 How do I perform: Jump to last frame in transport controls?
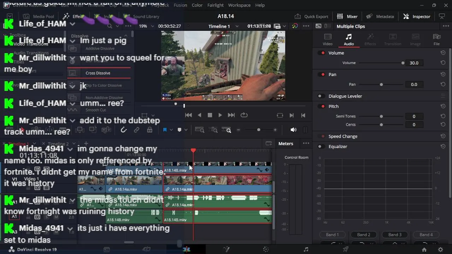pyautogui.click(x=231, y=115)
